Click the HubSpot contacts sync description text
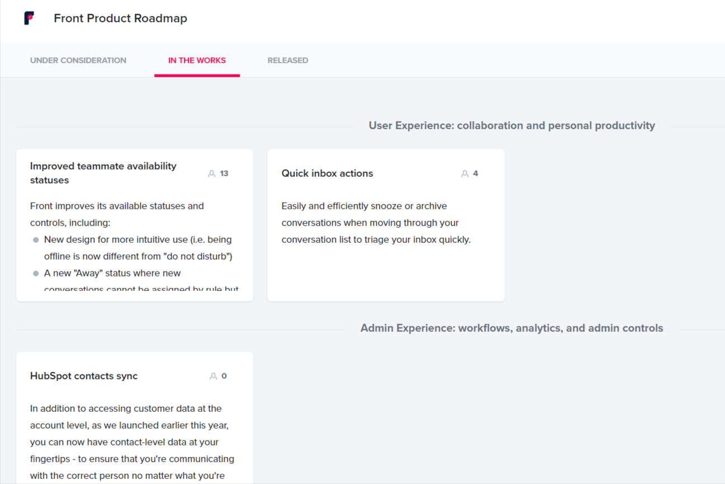The width and height of the screenshot is (725, 484). click(132, 441)
